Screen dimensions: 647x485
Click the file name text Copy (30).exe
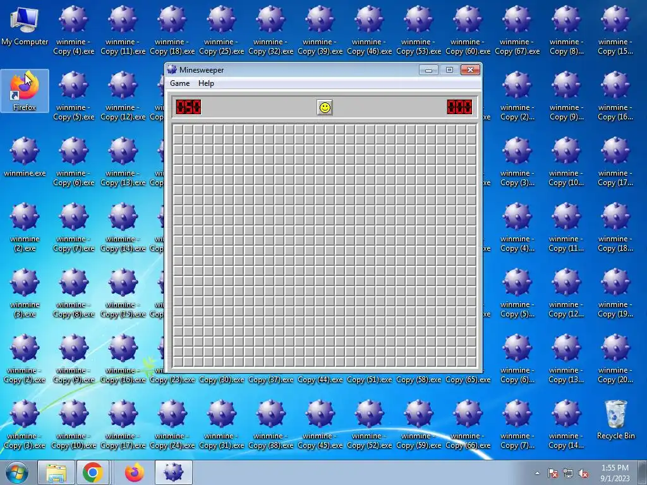[x=222, y=380]
